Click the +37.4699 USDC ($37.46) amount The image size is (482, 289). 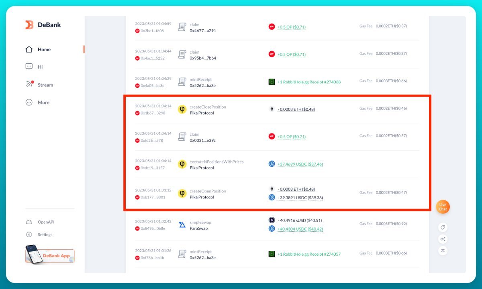300,164
